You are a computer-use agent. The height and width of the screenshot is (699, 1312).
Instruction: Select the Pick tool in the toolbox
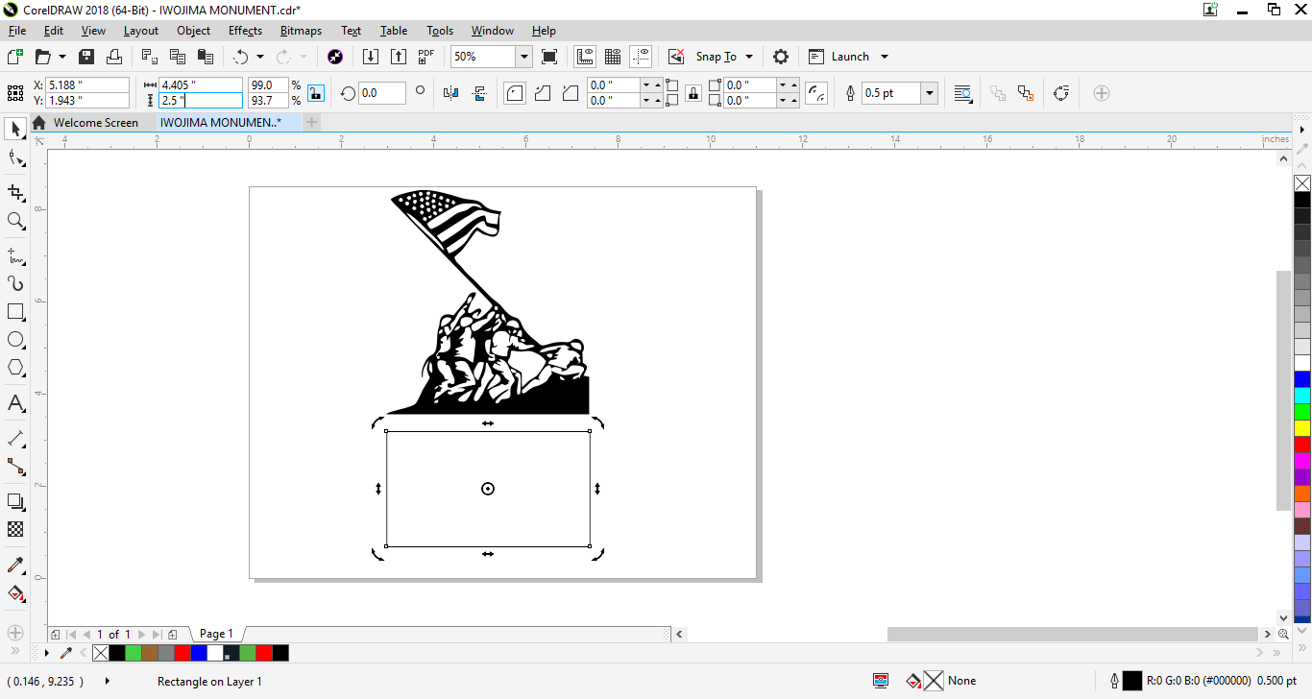(15, 129)
